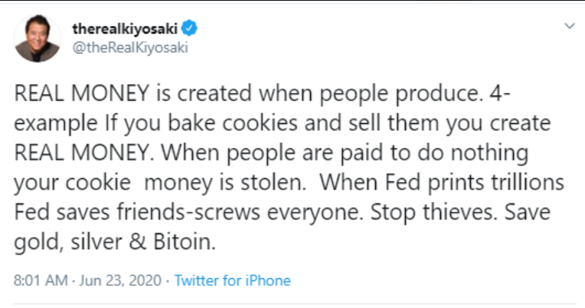The width and height of the screenshot is (585, 308).
Task: Click the Jun 23, 2020 date
Action: (x=119, y=280)
